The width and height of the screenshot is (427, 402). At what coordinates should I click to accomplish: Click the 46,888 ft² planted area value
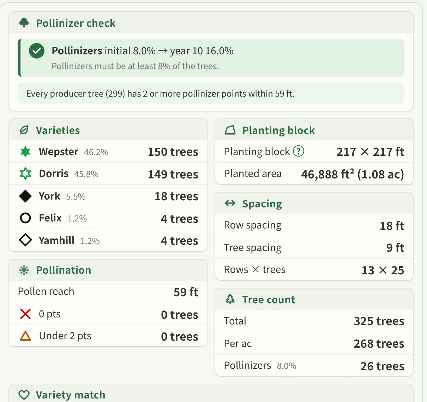coord(353,174)
